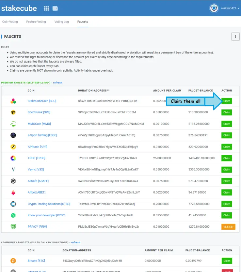Image resolution: width=241 pixels, height=272 pixels.
Task: Go to stakecube home via logo text
Action: point(19,8)
